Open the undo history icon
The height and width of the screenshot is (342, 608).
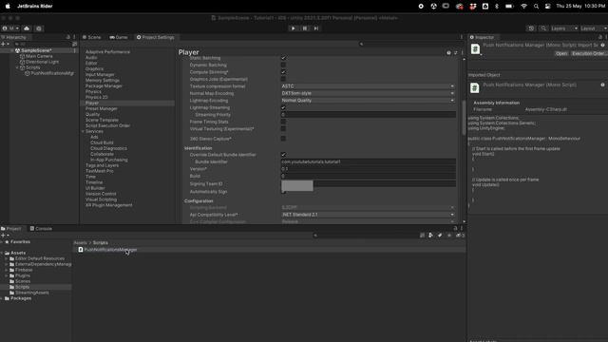(531, 28)
